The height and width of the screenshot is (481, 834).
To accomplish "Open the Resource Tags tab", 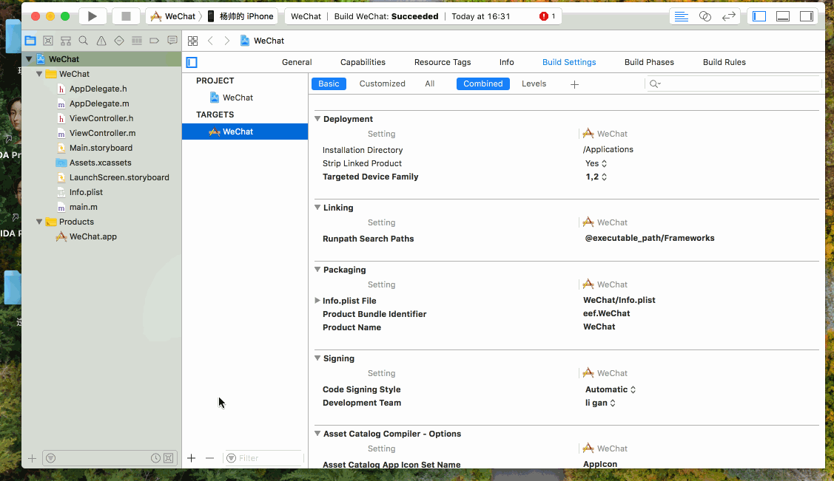I will coord(443,62).
